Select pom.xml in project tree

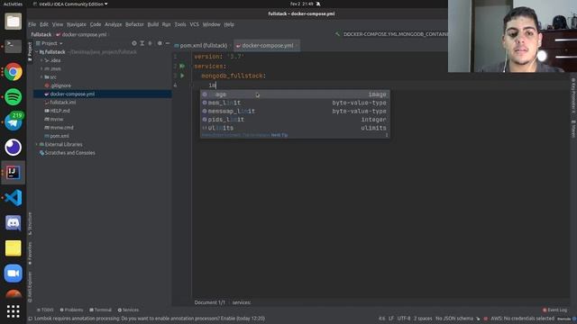(x=60, y=136)
